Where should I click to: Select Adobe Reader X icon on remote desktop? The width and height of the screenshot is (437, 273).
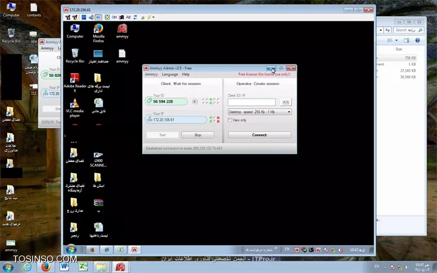coord(75,83)
